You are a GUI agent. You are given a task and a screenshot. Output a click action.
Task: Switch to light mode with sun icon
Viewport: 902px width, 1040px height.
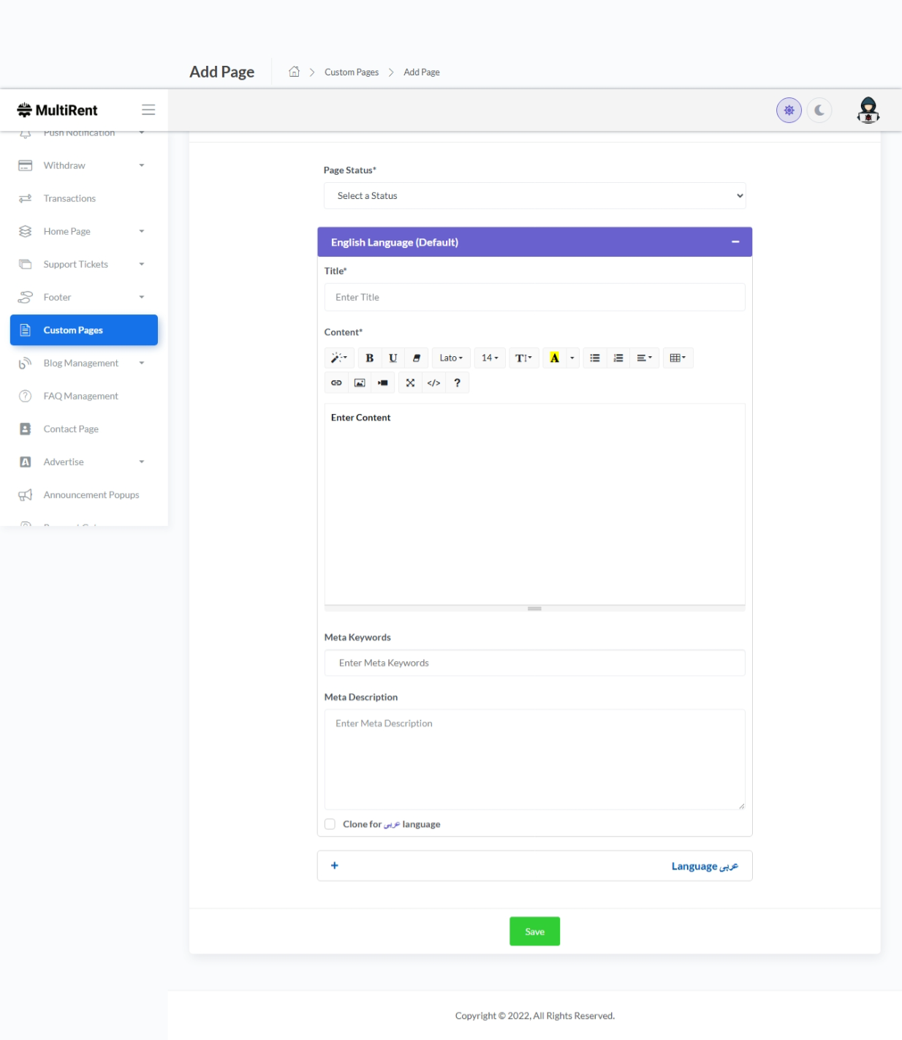tap(789, 110)
